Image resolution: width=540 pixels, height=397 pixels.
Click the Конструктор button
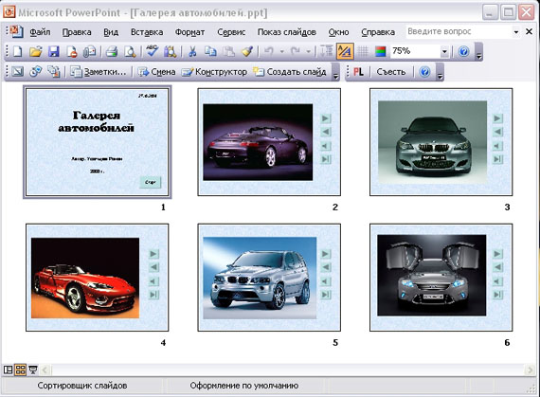(x=214, y=72)
